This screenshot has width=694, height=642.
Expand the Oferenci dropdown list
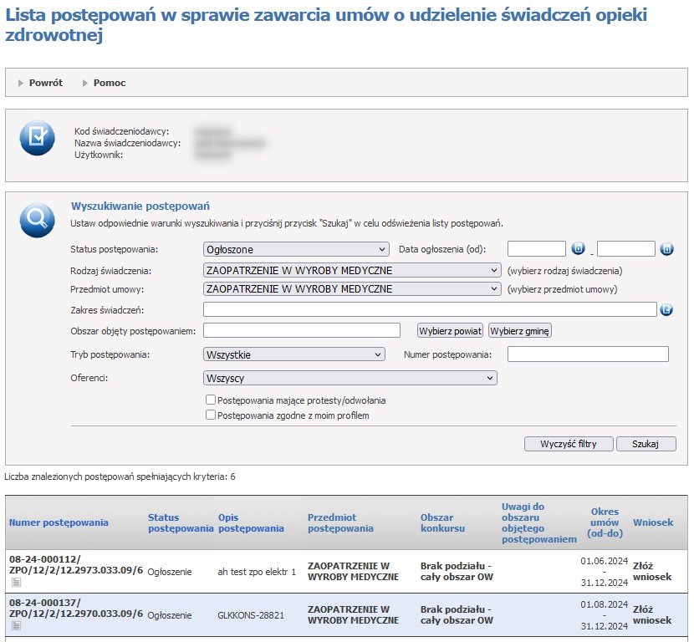click(x=350, y=379)
